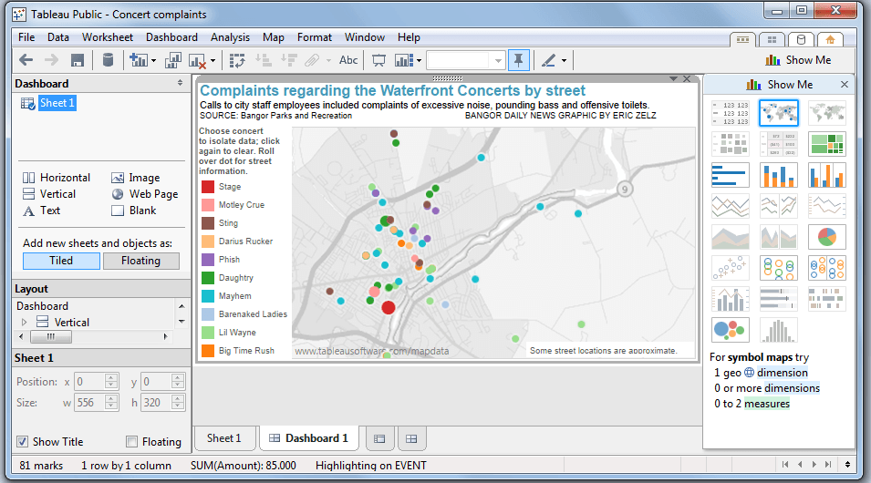The image size is (871, 483).
Task: Open the New Worksheet dropdown arrow
Action: coord(154,60)
